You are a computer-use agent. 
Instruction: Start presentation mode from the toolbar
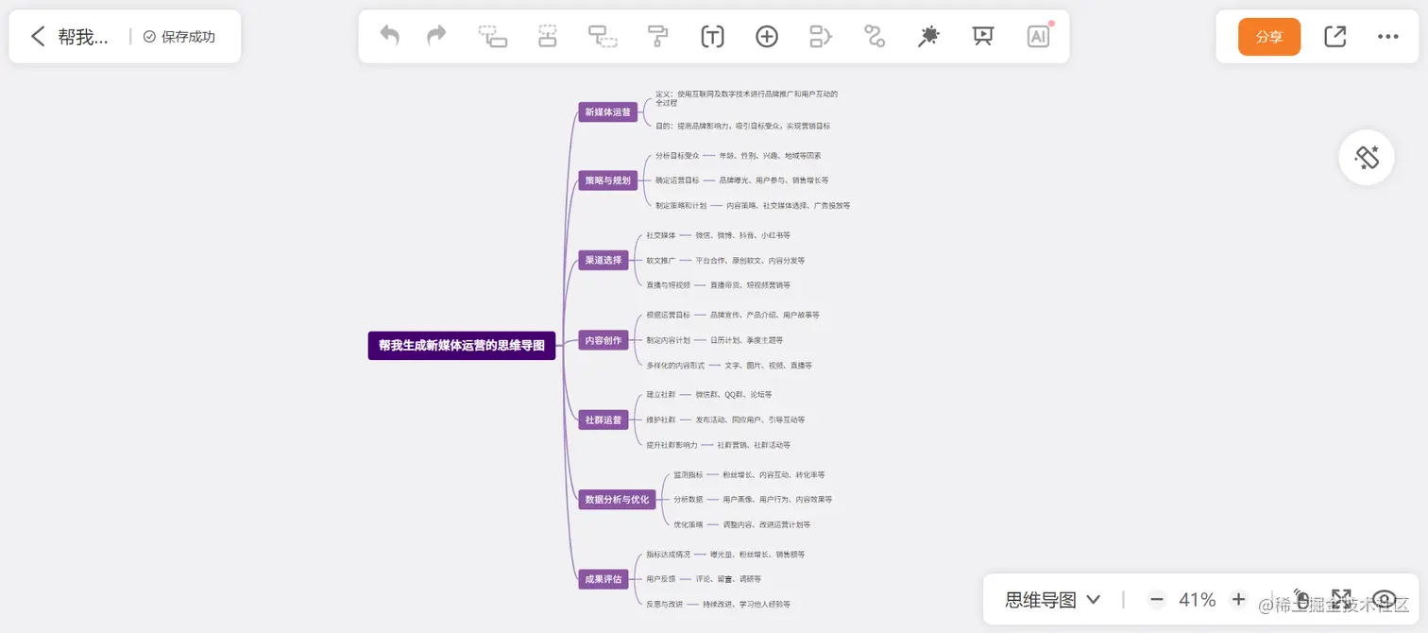983,37
